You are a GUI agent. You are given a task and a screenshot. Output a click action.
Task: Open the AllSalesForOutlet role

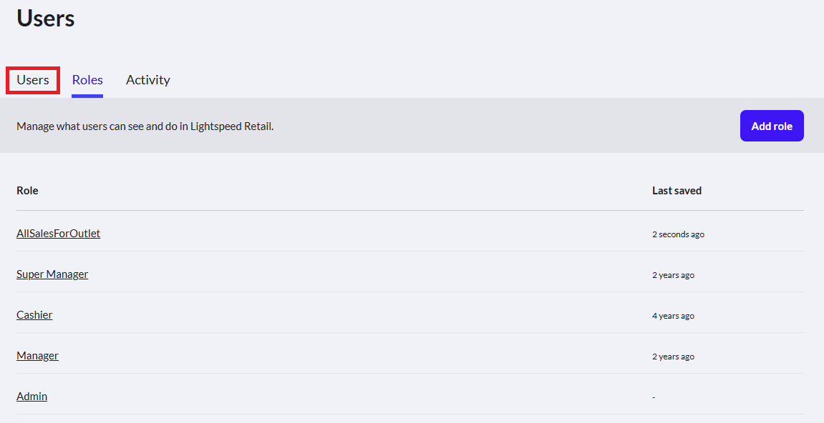pos(58,234)
